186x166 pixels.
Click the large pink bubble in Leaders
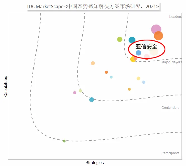tap(156, 29)
